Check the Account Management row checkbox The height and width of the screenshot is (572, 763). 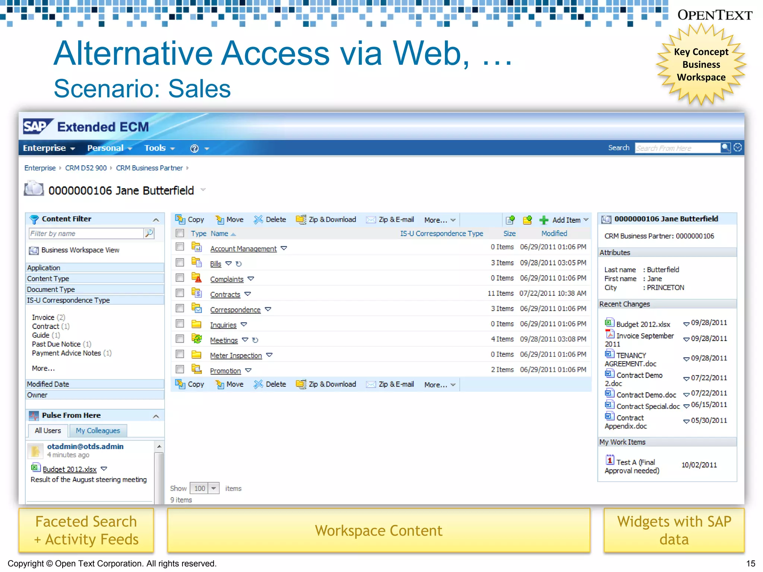pos(180,247)
